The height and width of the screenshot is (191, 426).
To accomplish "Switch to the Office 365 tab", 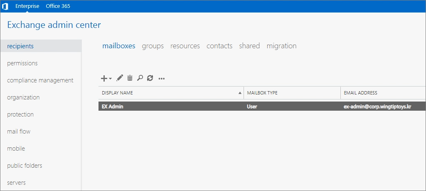I will [x=58, y=6].
